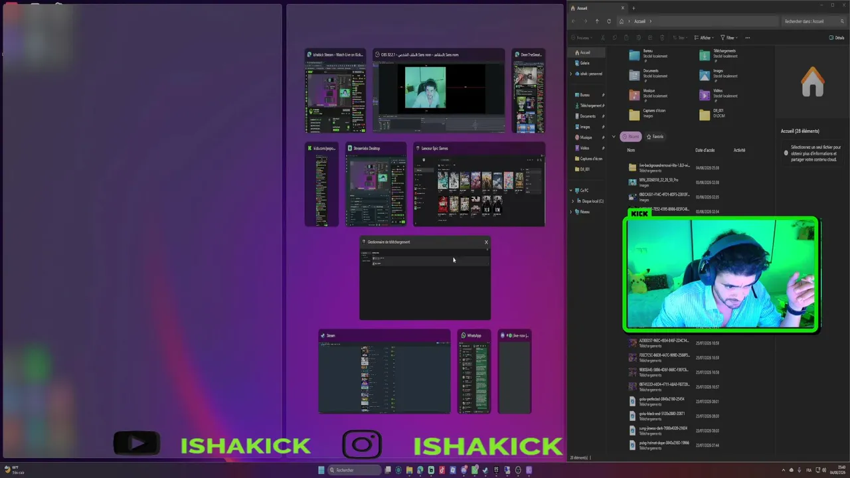
Task: Open Téléchargements in the sidebar quick access
Action: [x=588, y=106]
